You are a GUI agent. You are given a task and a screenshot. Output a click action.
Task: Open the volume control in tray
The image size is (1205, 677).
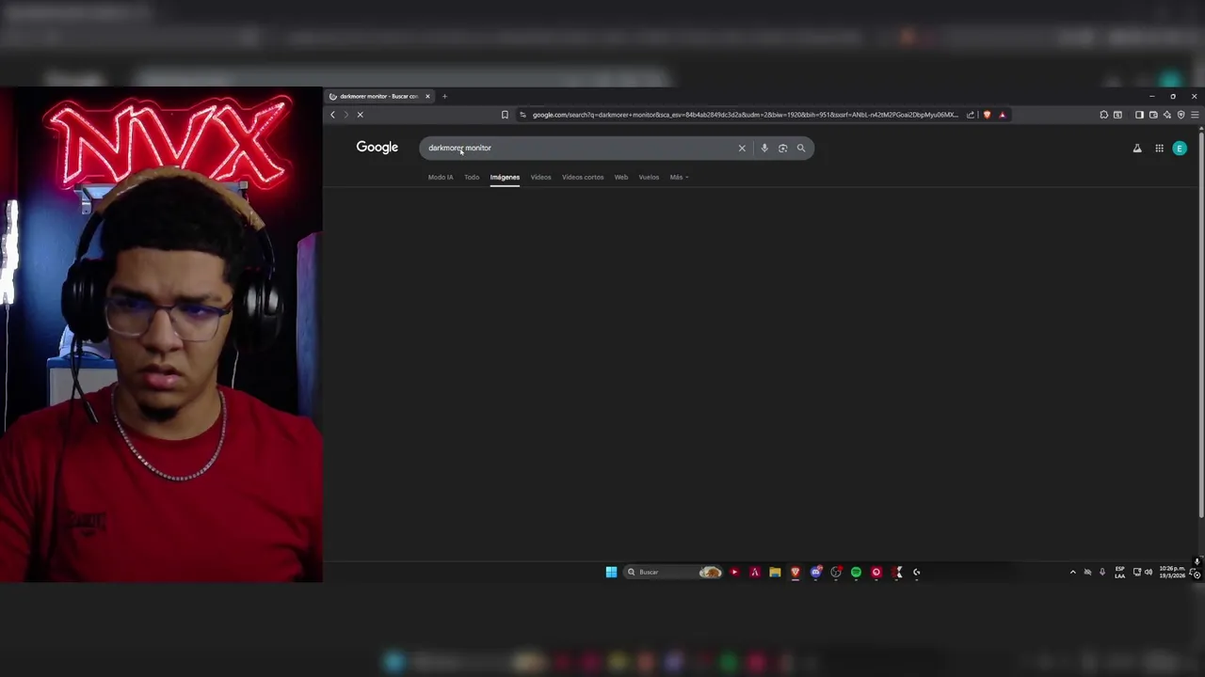tap(1149, 572)
